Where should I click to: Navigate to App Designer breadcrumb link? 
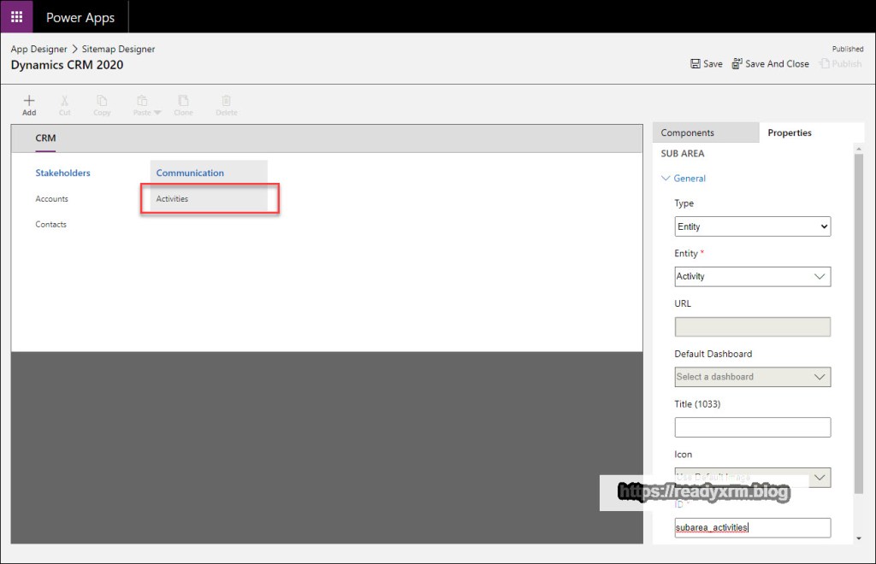[x=38, y=49]
